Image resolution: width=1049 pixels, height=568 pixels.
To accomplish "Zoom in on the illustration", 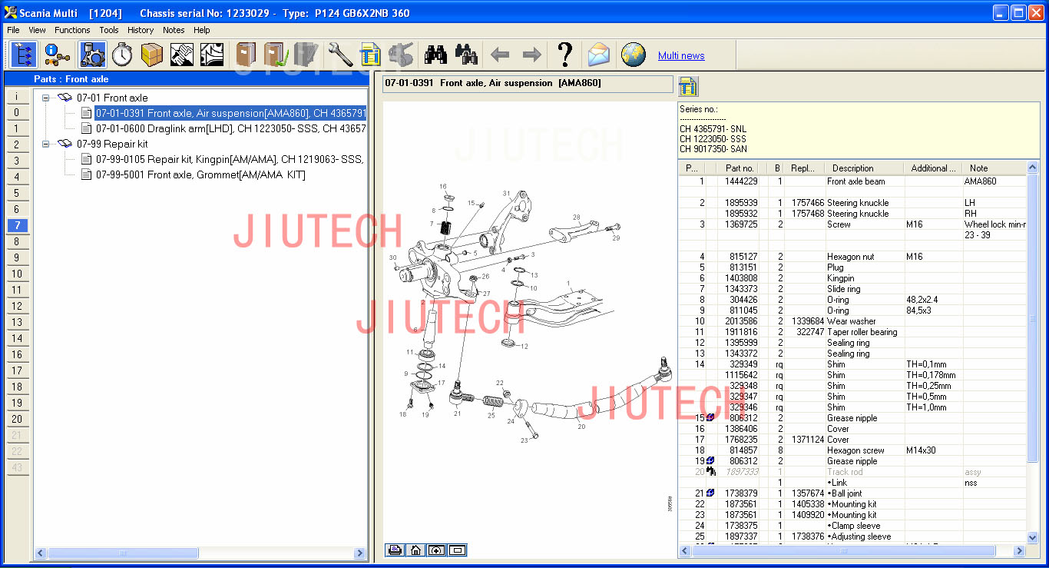I will [x=436, y=550].
